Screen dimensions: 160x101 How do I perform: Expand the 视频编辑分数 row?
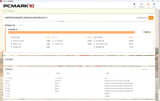pos(94,47)
